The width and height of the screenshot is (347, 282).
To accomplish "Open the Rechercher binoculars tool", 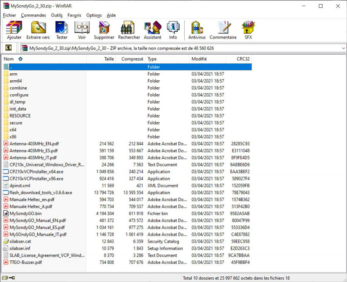I will coord(128,27).
